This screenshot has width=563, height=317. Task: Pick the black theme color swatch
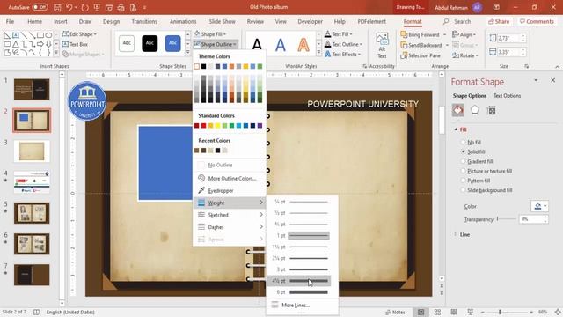click(x=203, y=67)
